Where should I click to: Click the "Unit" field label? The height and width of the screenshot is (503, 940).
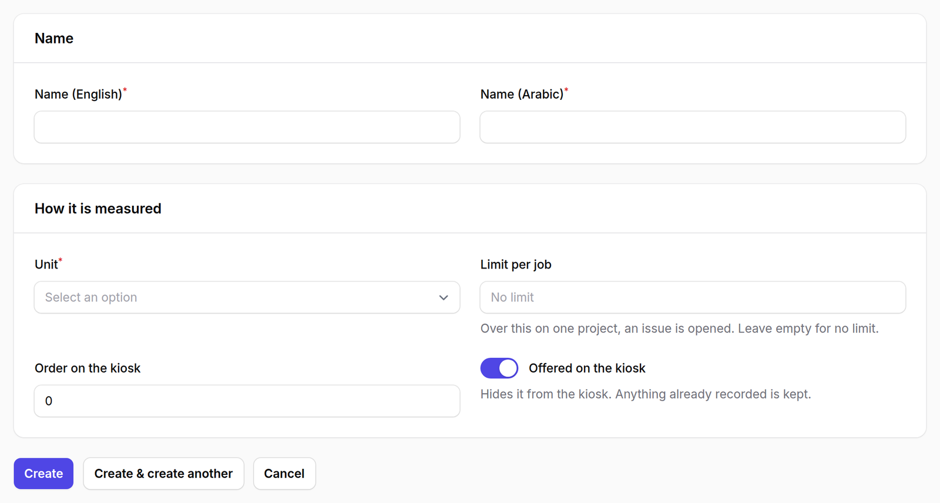46,264
